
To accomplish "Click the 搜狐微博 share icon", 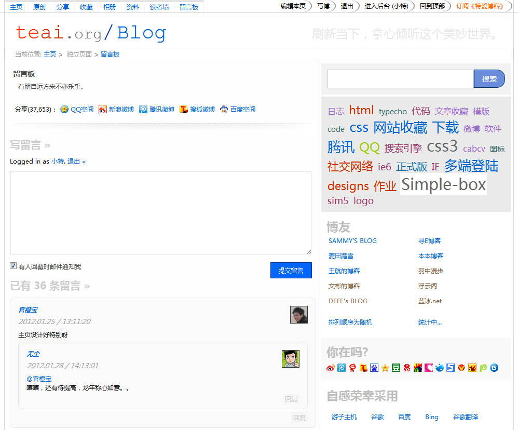I will coord(184,109).
